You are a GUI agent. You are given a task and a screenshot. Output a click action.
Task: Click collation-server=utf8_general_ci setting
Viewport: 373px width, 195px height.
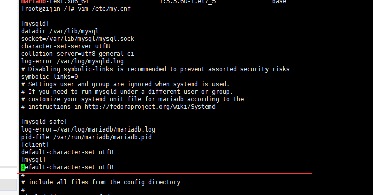tap(78, 54)
